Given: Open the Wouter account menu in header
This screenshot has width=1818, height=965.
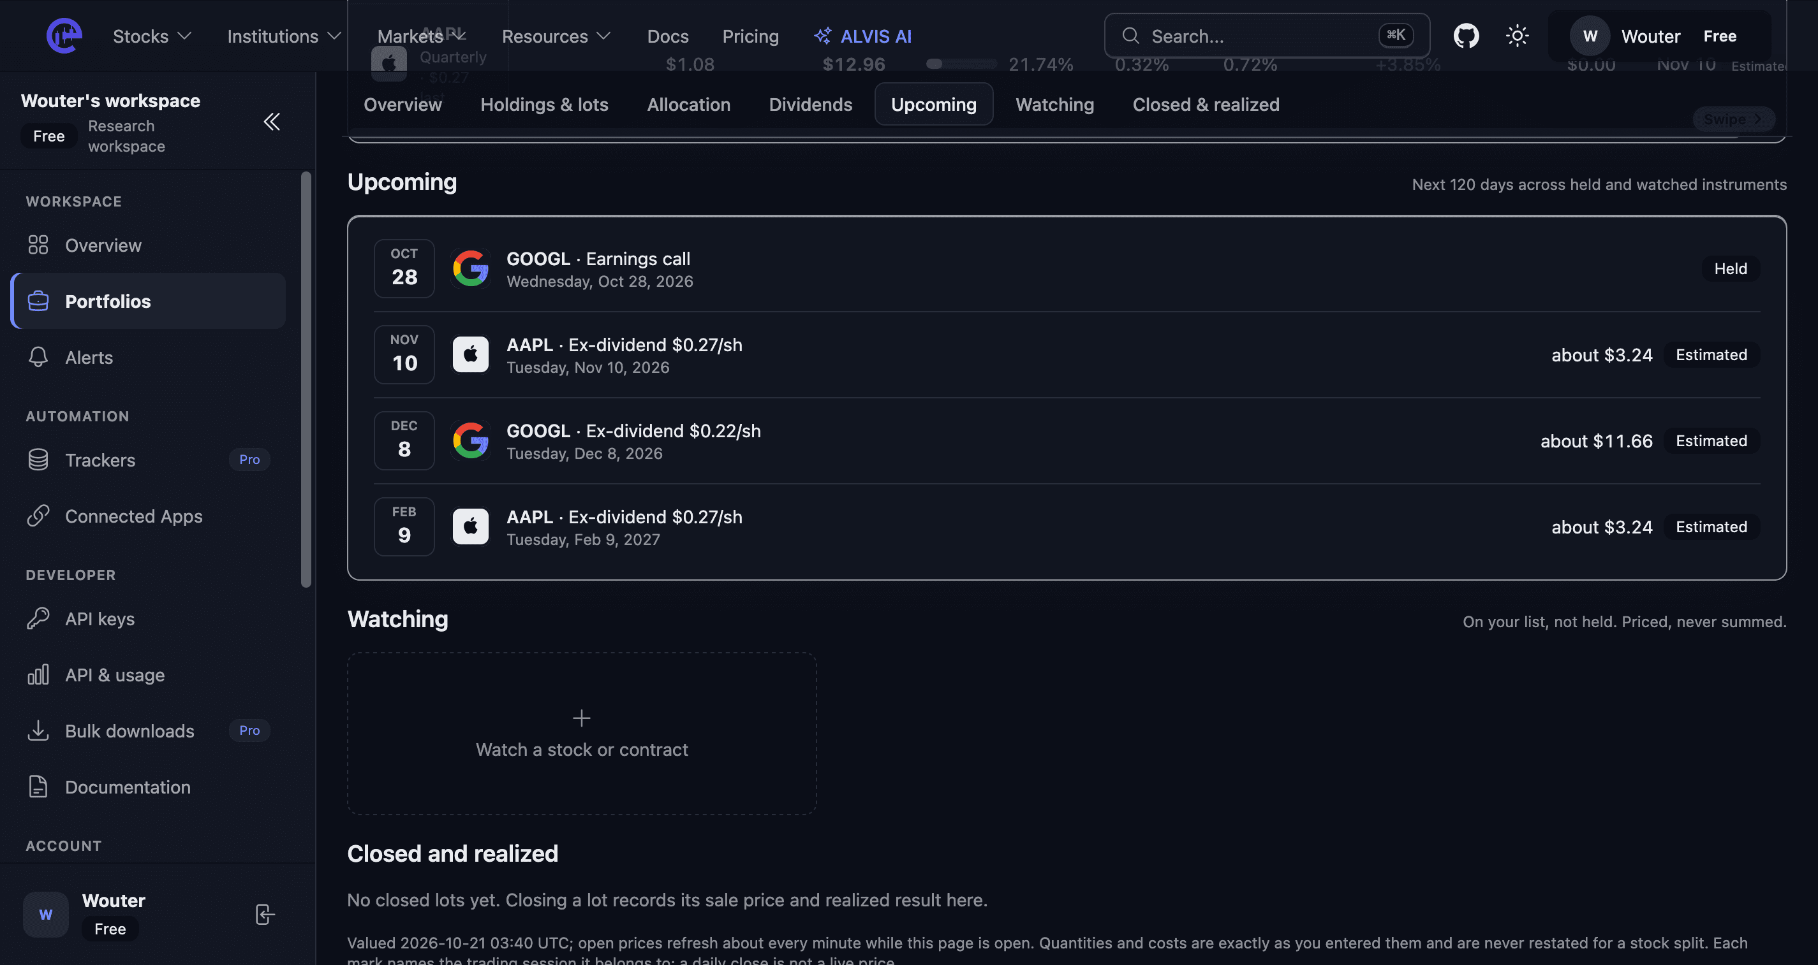Looking at the screenshot, I should point(1659,36).
